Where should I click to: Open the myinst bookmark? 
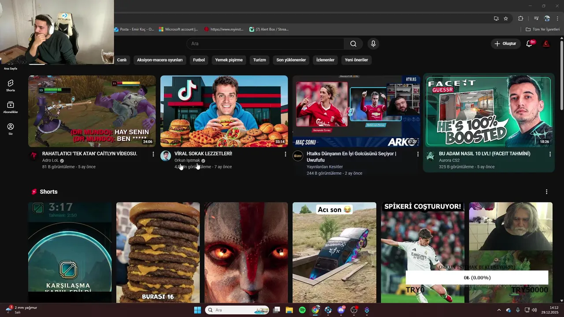click(224, 29)
